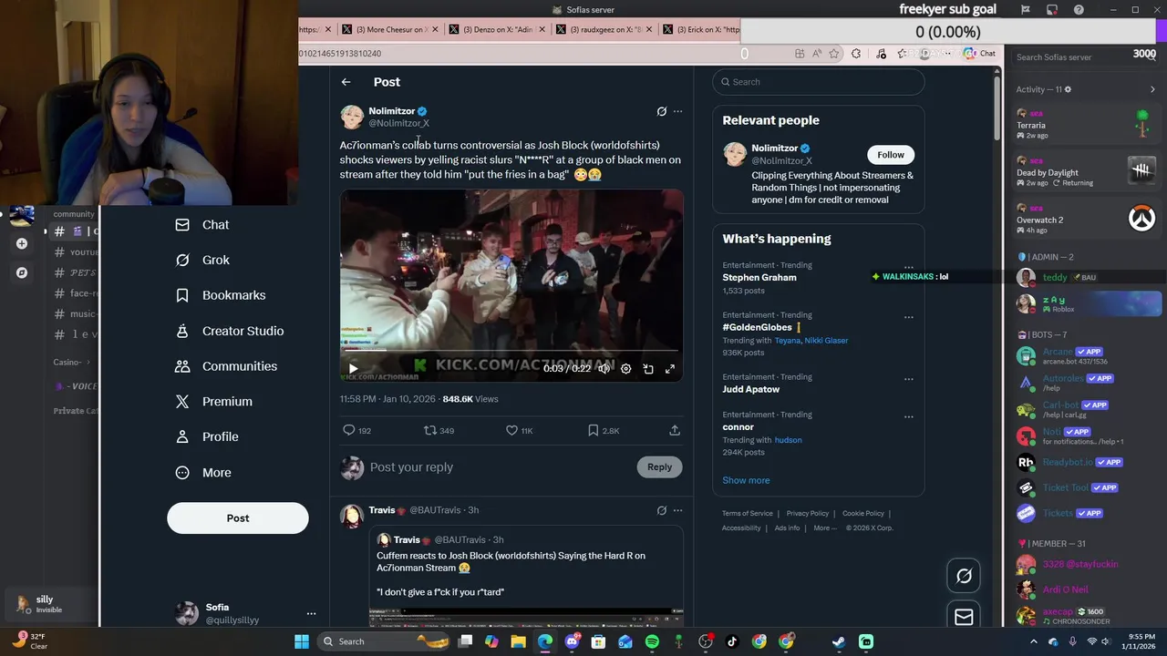Viewport: 1167px width, 656px height.
Task: Open Bookmarks in the X sidebar
Action: click(x=221, y=295)
